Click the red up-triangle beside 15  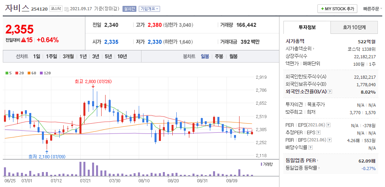(24, 40)
